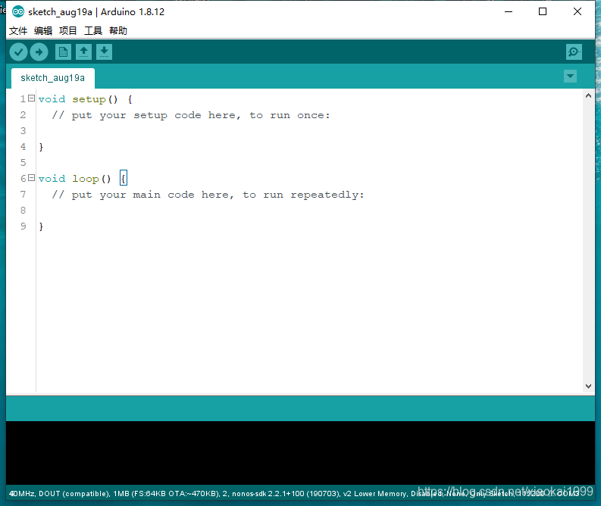The image size is (601, 506).
Task: Click line number 8 in the gutter
Action: [23, 211]
